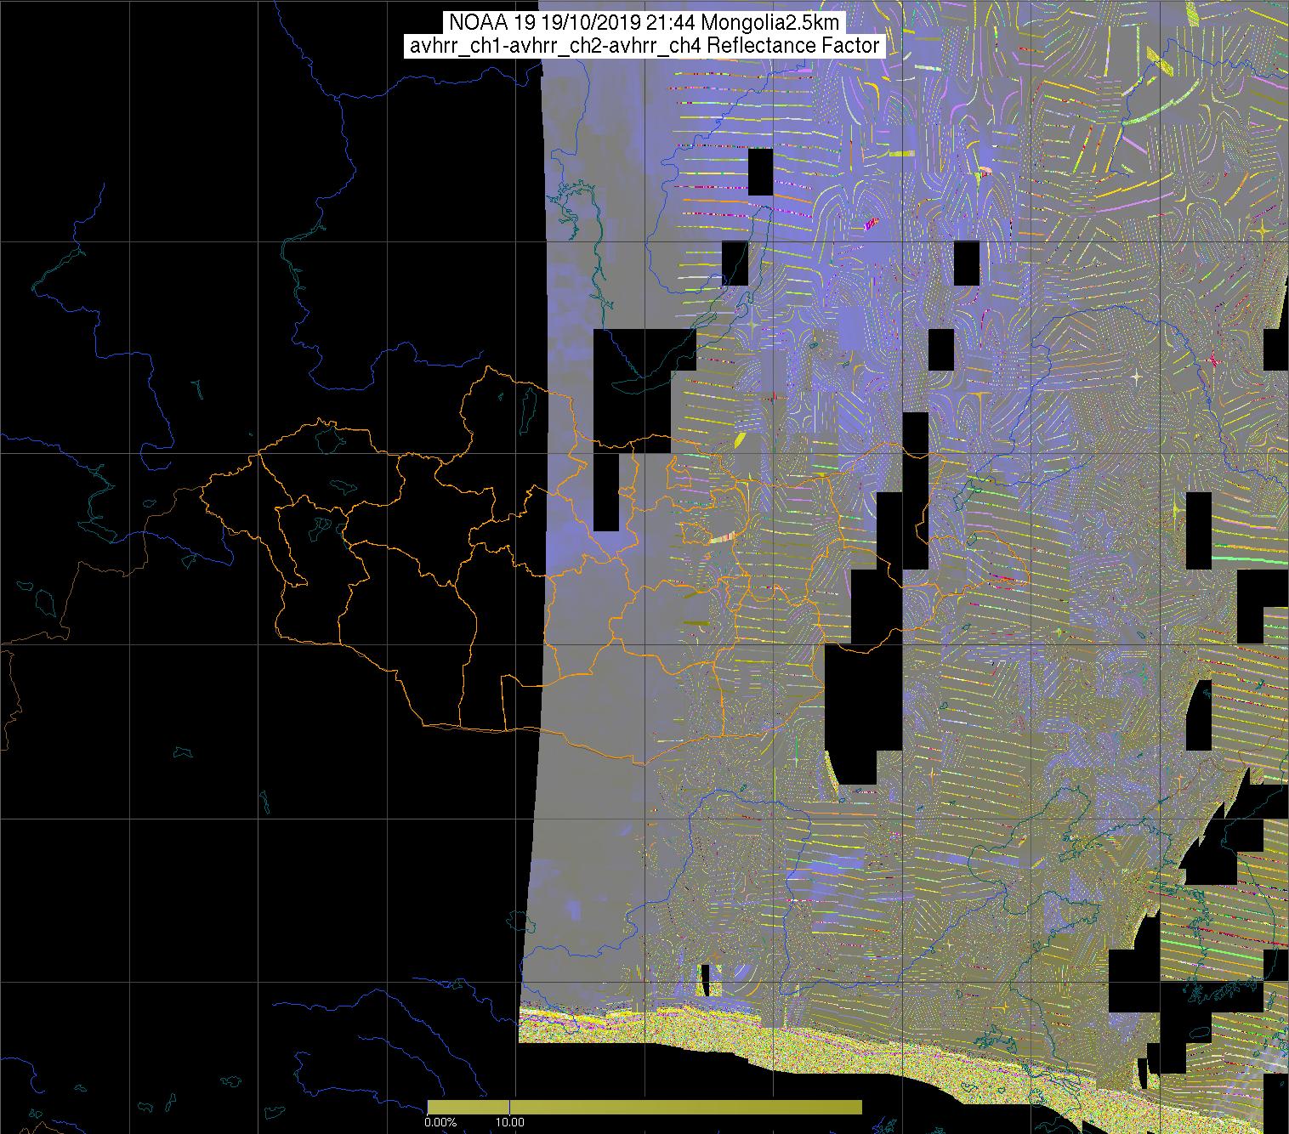Viewport: 1289px width, 1134px height.
Task: Click the 'NOAA 19 19/10/2019 21:44 Mongolia2.5km' title line
Action: (644, 22)
